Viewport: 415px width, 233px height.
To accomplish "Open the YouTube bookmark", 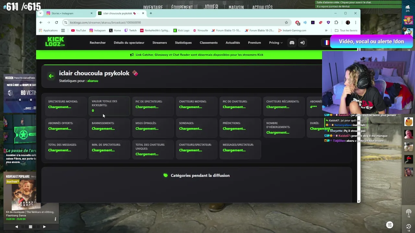I will [78, 30].
